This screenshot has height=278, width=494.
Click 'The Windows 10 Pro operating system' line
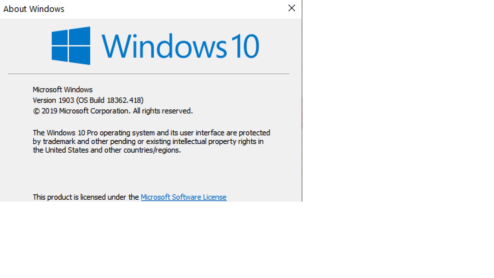coord(152,133)
